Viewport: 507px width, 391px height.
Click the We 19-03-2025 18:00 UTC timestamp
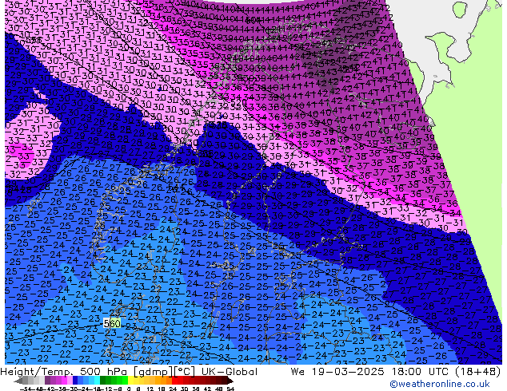coord(371,372)
